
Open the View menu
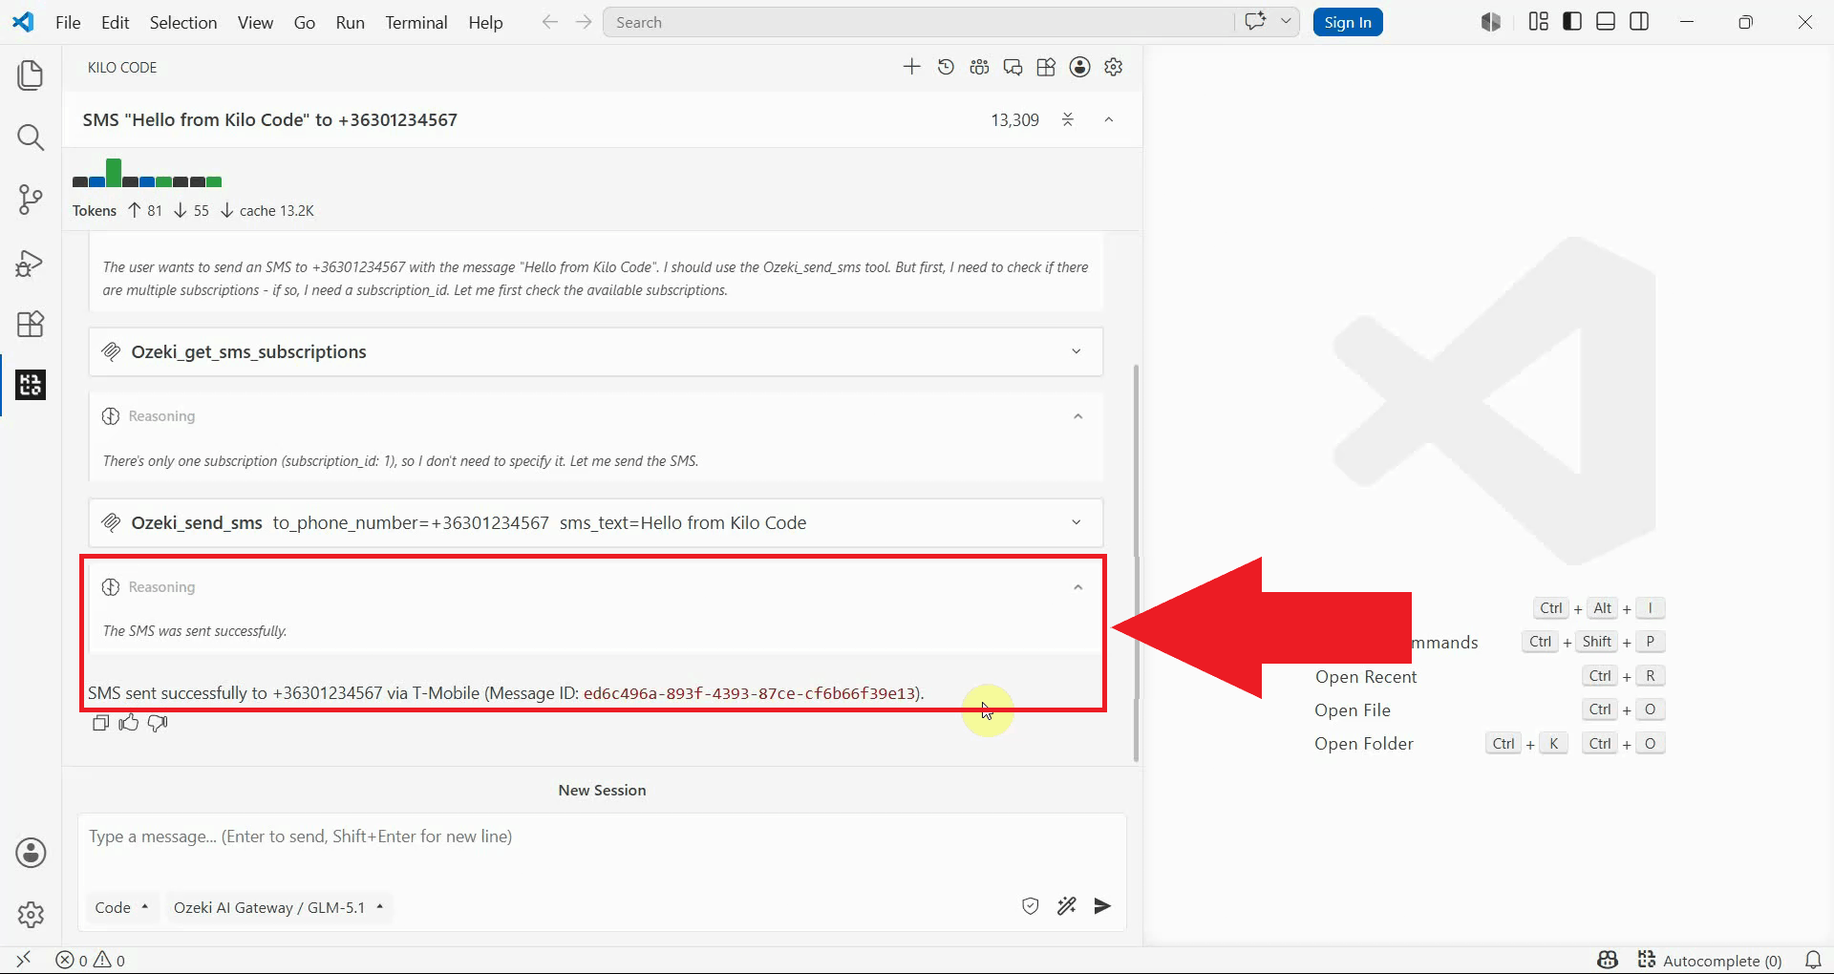(255, 22)
